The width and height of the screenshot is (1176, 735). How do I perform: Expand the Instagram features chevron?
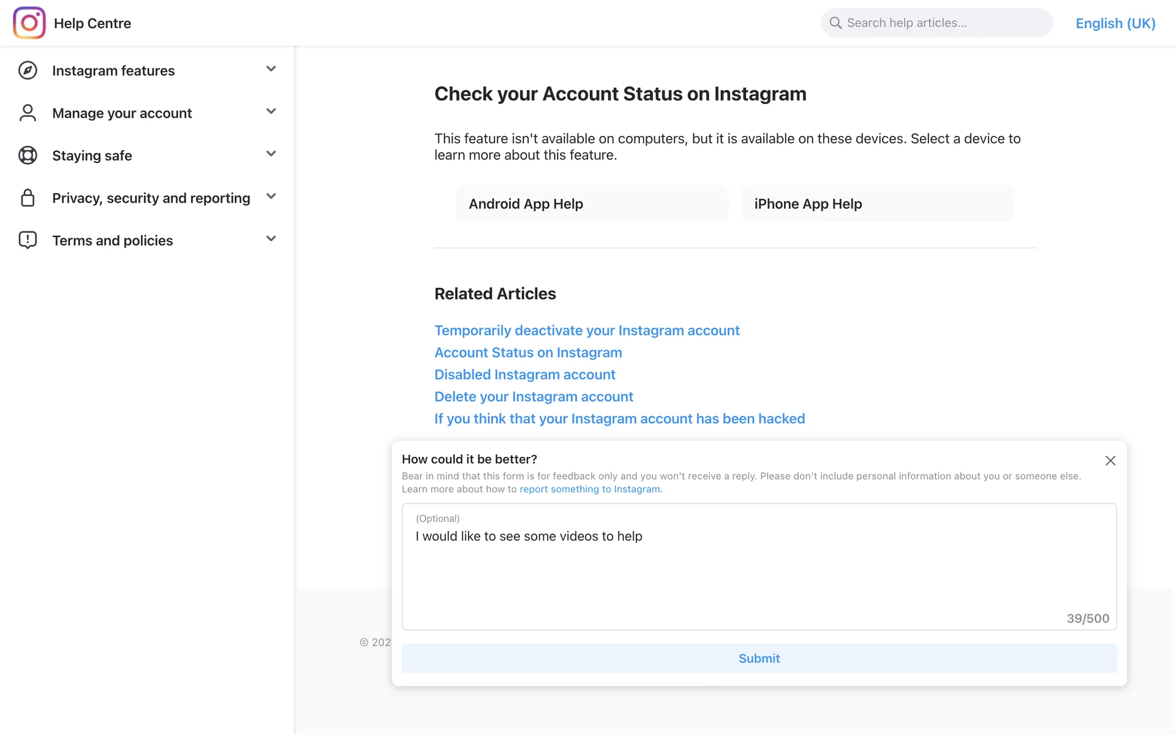pyautogui.click(x=271, y=69)
